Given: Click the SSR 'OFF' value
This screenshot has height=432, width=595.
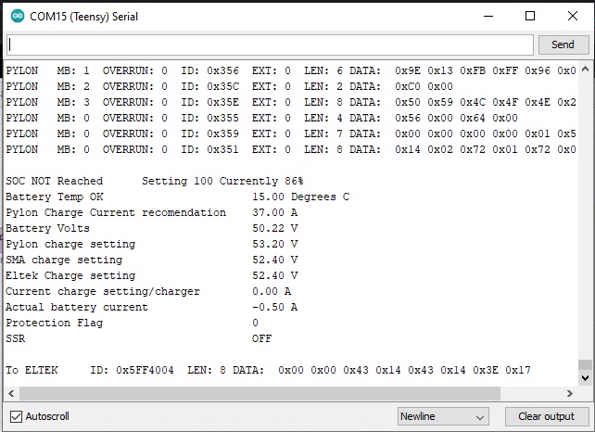Looking at the screenshot, I should [262, 338].
